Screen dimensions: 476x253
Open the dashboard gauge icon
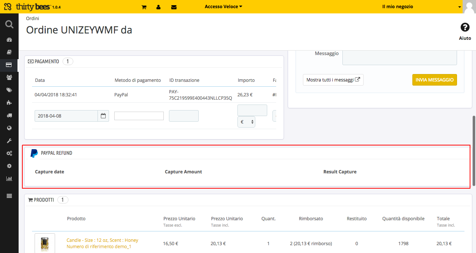click(x=9, y=40)
